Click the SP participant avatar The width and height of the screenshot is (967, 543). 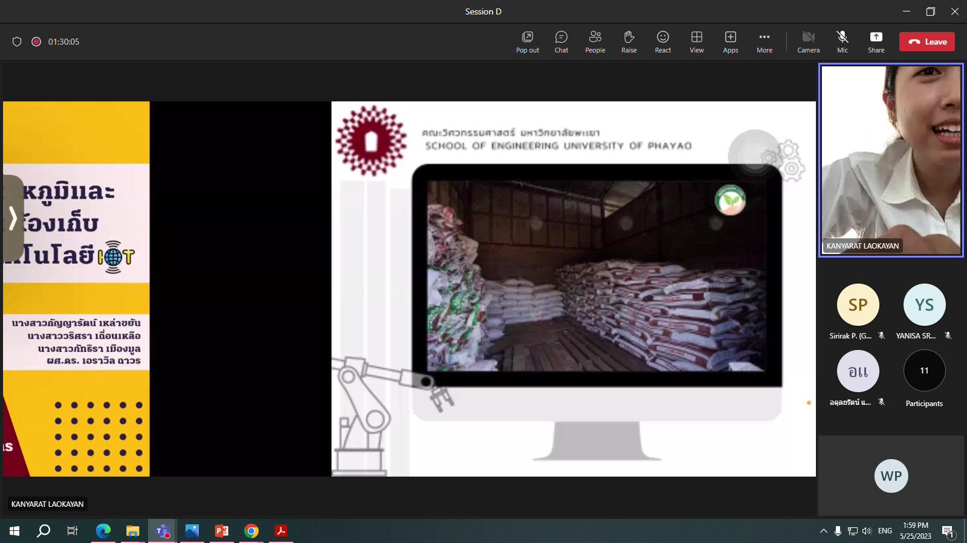[858, 305]
